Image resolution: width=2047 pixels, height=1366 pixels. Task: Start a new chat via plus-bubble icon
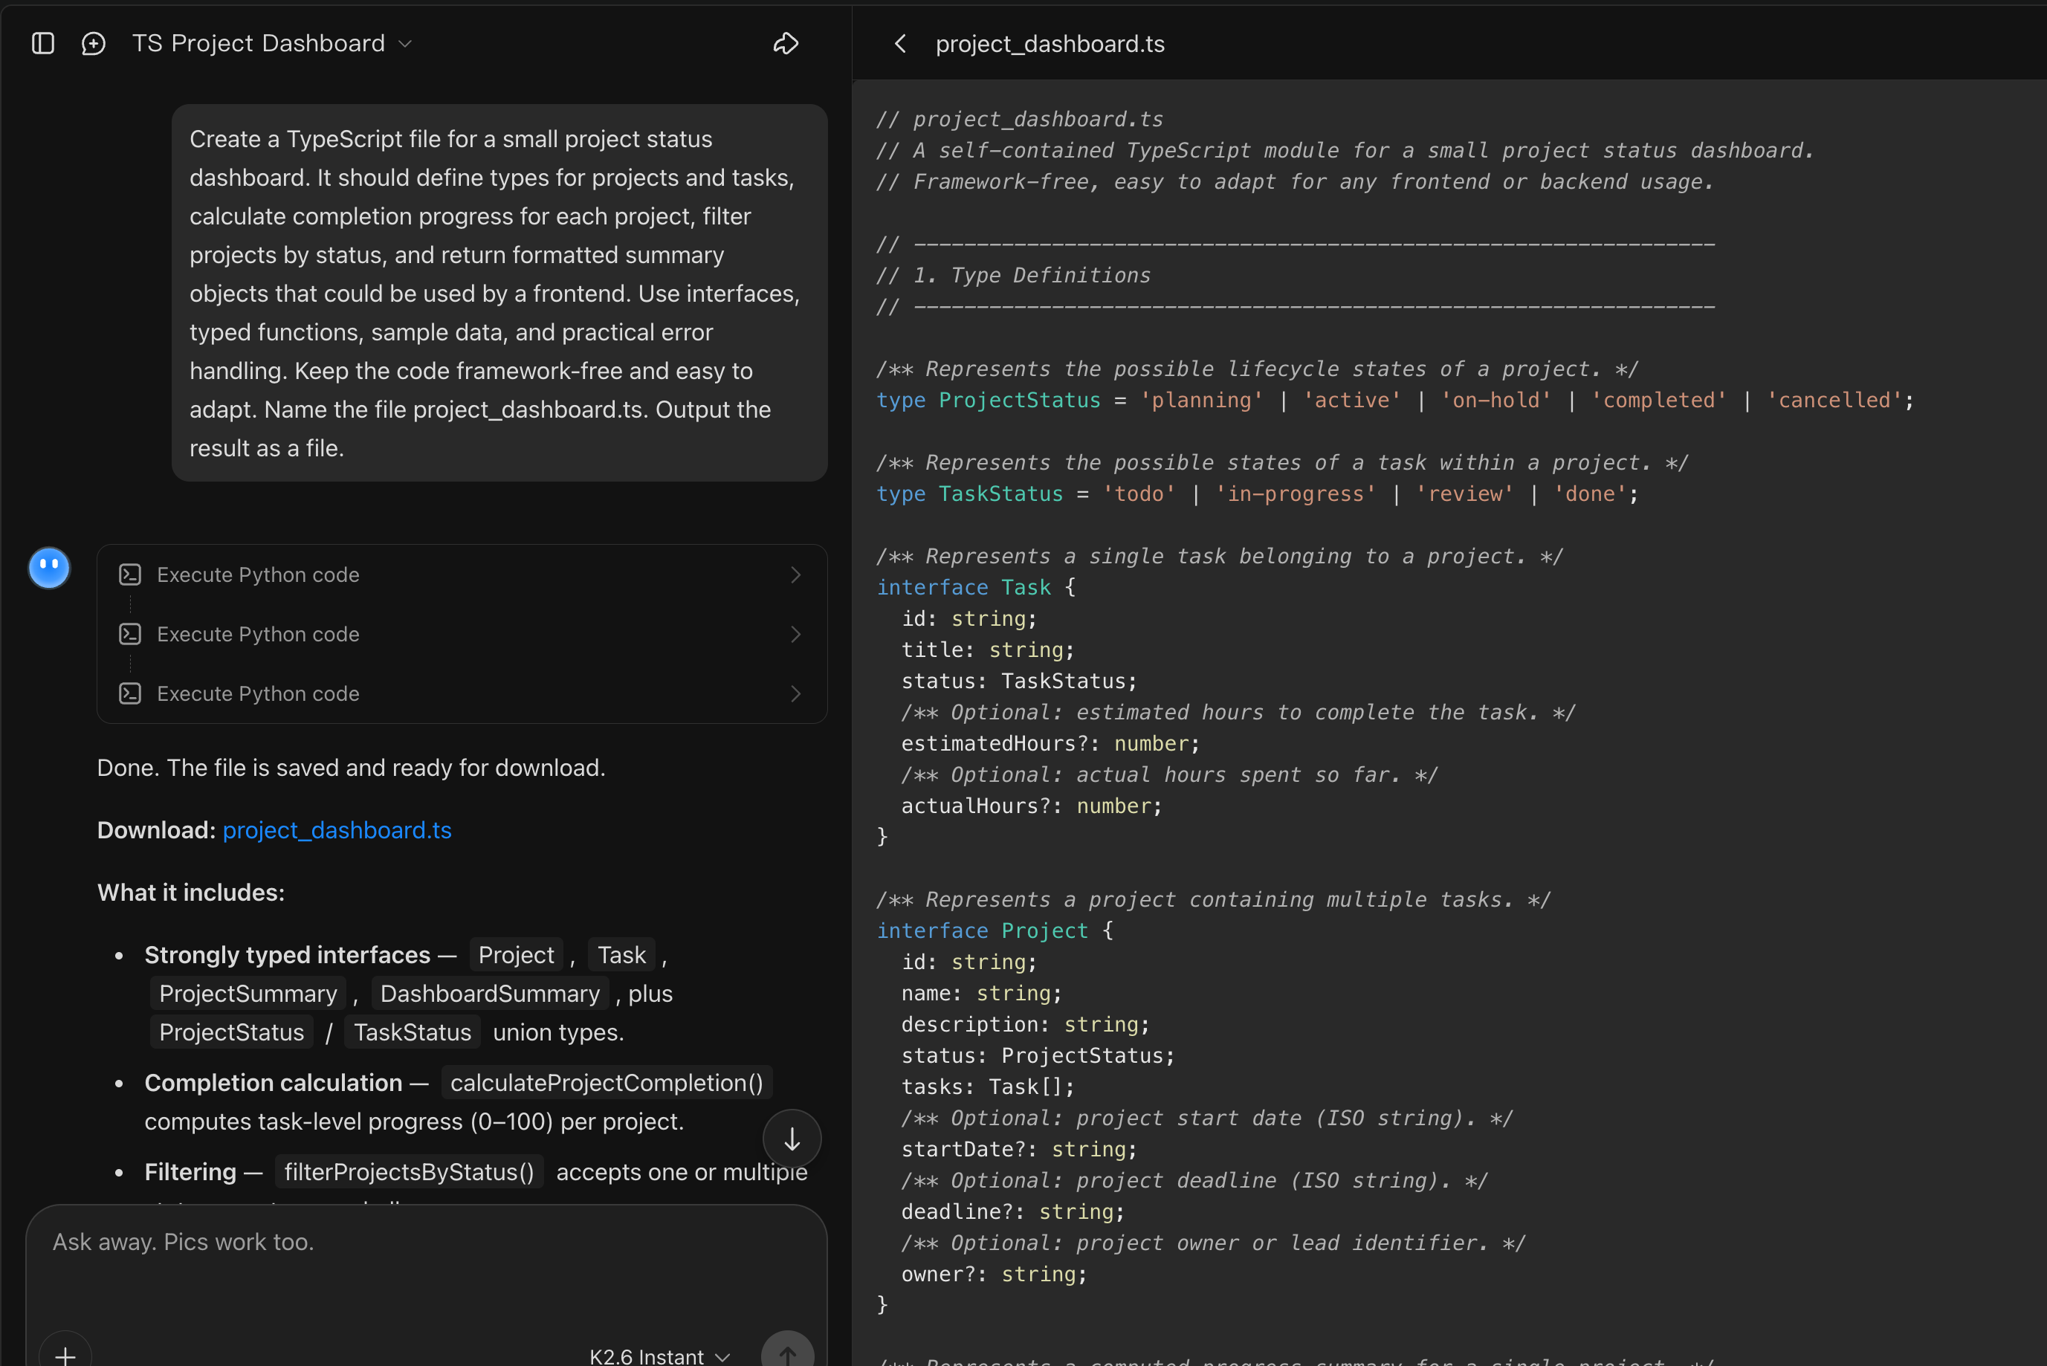tap(93, 44)
